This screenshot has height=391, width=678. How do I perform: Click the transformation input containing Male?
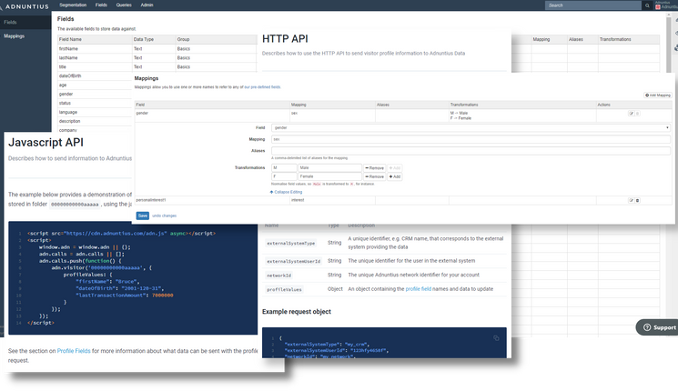coord(330,168)
